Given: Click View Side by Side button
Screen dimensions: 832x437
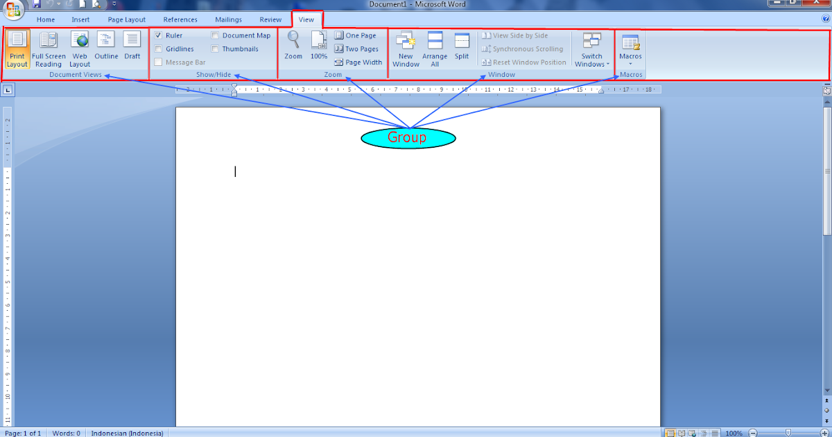Looking at the screenshot, I should click(x=515, y=35).
